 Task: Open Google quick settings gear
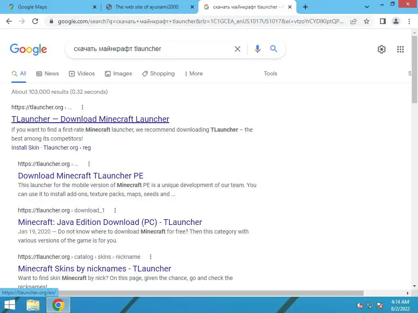pos(382,49)
